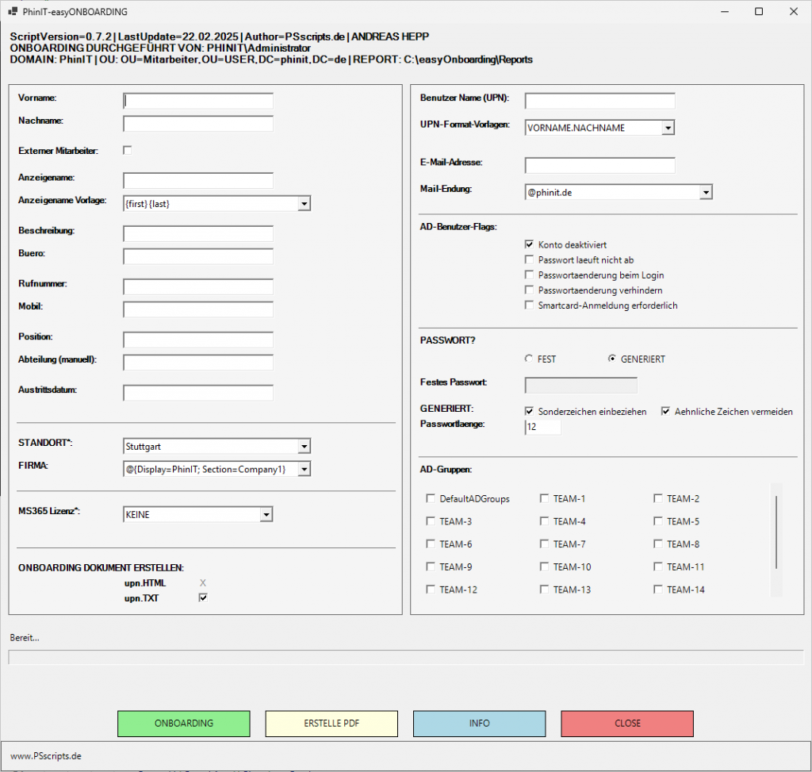This screenshot has height=772, width=812.
Task: Check the TEAM-7 AD group
Action: (x=545, y=544)
